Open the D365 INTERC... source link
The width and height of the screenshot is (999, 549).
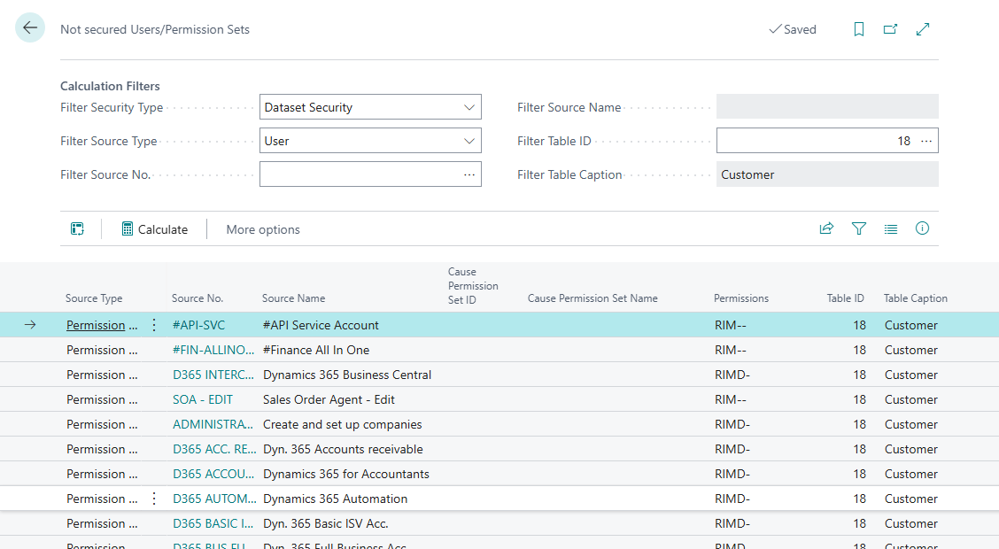pyautogui.click(x=213, y=375)
